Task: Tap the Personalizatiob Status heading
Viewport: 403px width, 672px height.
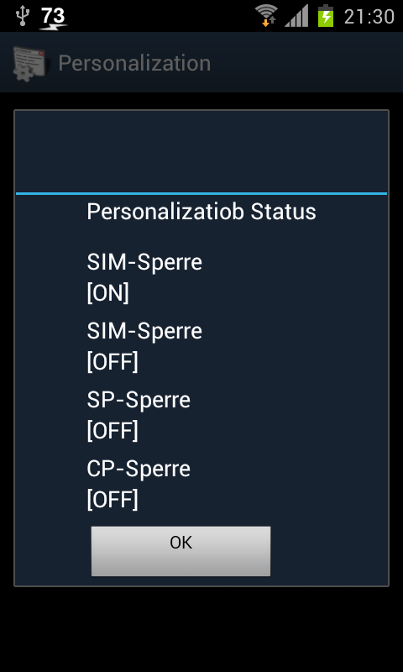Action: tap(201, 212)
